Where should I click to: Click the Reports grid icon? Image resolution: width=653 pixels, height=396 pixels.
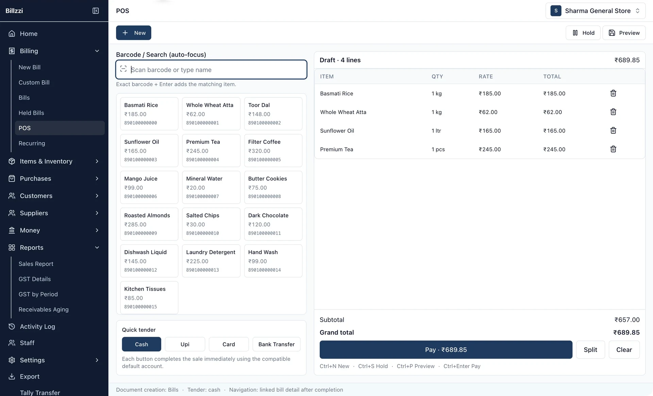coord(12,248)
